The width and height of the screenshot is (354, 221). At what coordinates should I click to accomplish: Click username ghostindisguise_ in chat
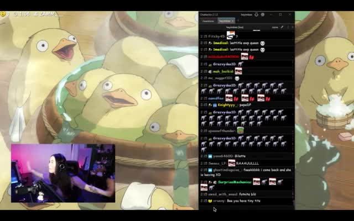click(227, 170)
